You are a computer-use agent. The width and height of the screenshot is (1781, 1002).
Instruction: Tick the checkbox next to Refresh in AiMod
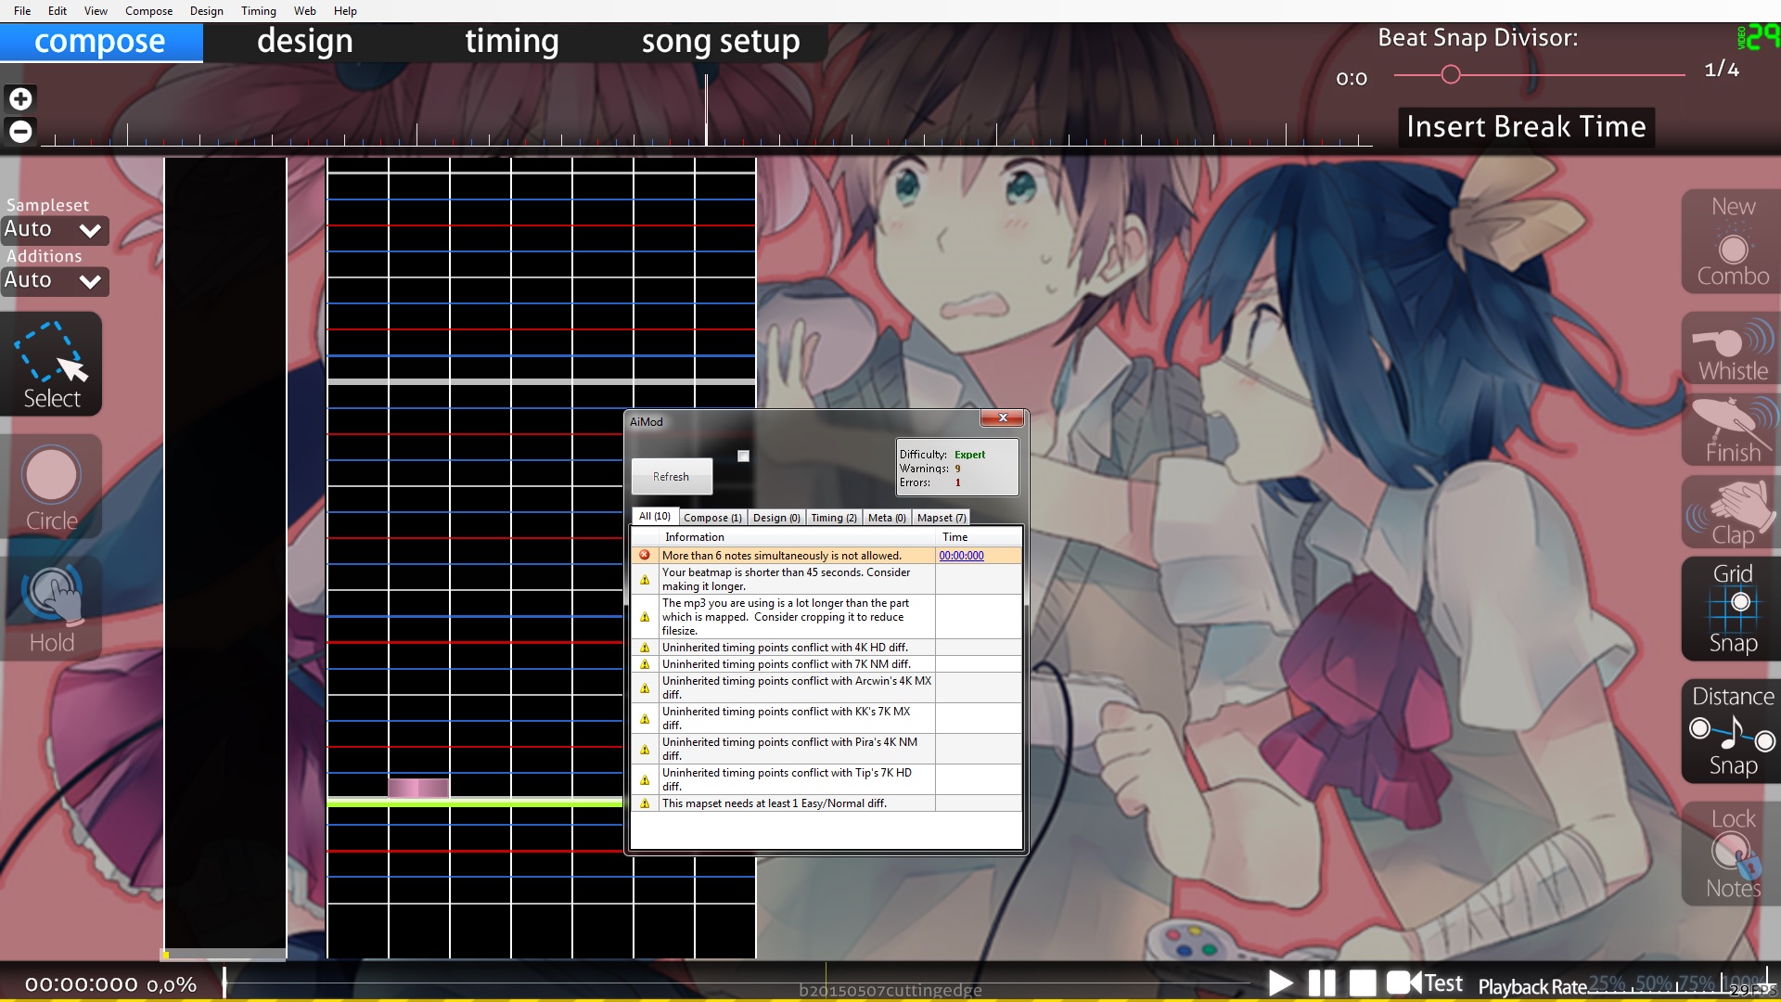click(x=743, y=456)
